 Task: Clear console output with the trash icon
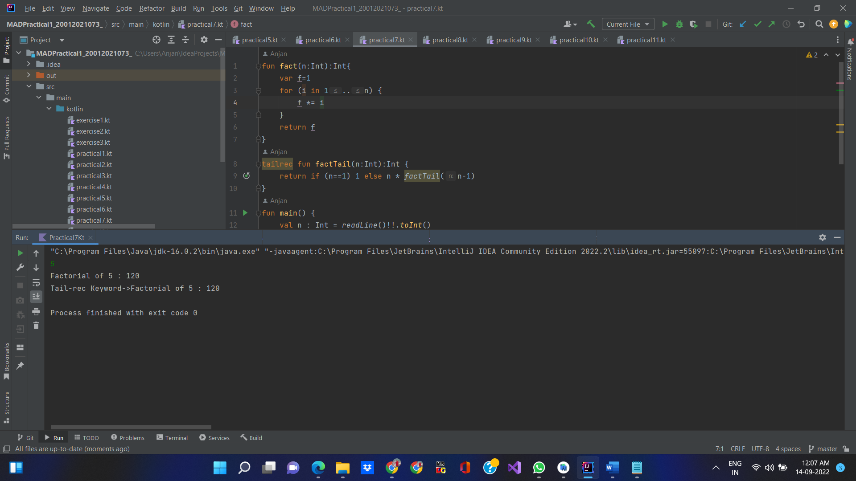pos(36,326)
